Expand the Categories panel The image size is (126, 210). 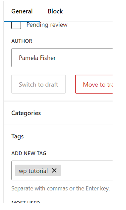(x=58, y=113)
